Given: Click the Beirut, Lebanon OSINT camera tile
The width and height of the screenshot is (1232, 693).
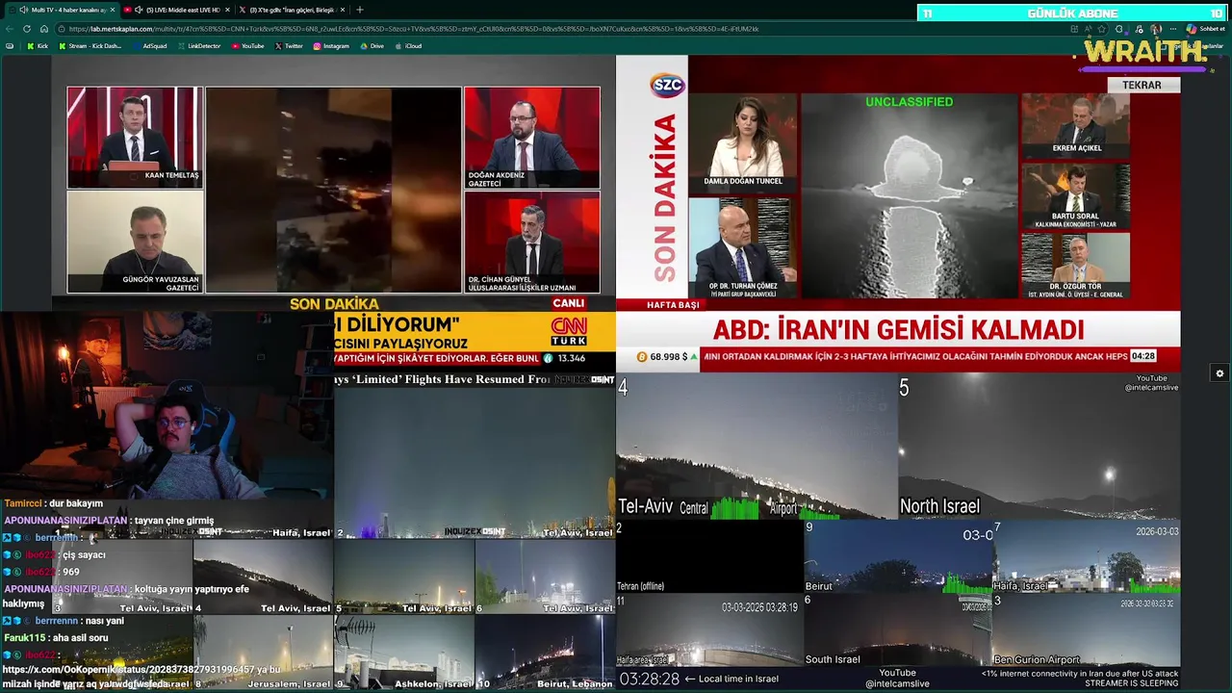Looking at the screenshot, I should coord(545,653).
